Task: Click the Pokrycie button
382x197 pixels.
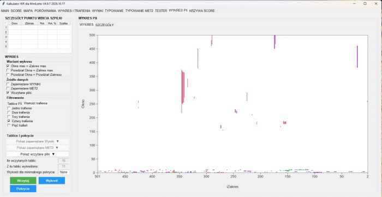Action: point(23,189)
